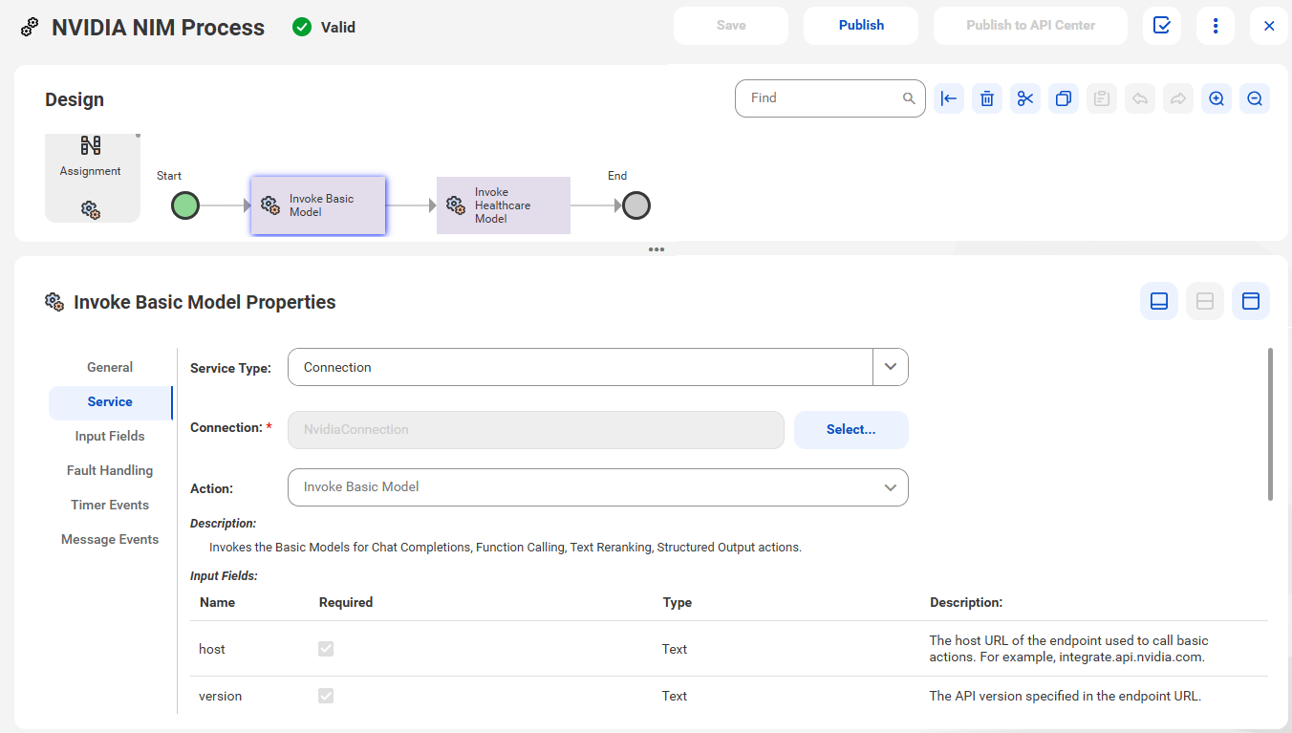Click the redo arrow icon

[x=1178, y=98]
